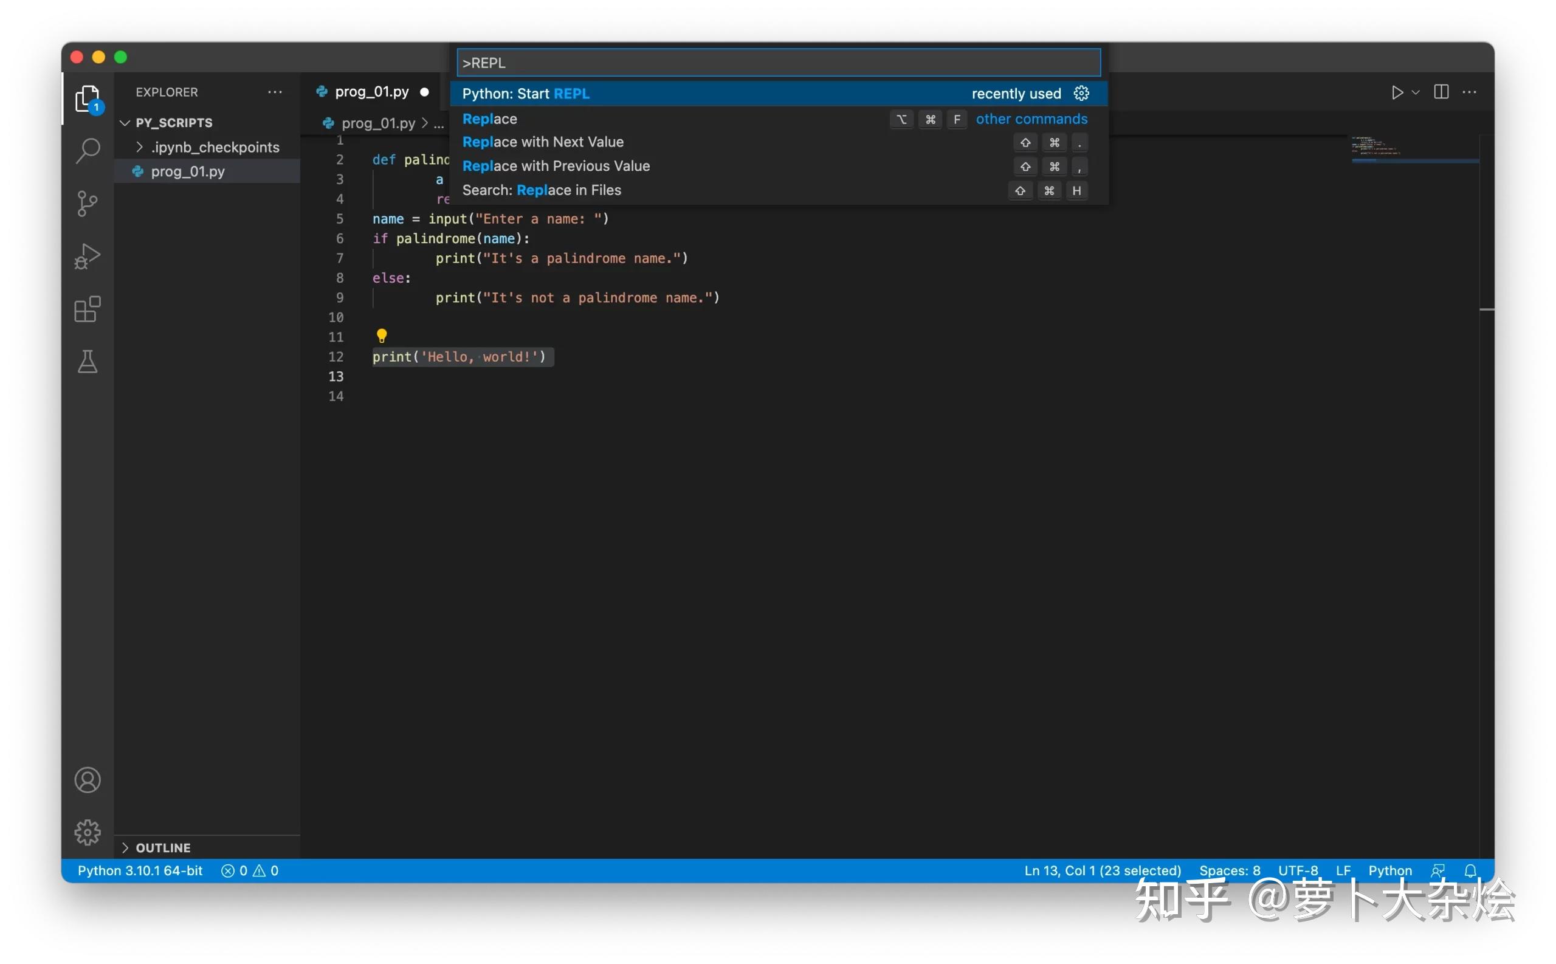The image size is (1556, 964).
Task: Click the Accounts profile icon
Action: pyautogui.click(x=88, y=780)
